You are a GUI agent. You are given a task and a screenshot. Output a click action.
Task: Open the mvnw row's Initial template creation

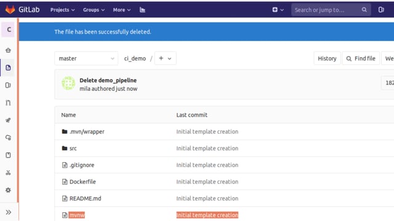[207, 215]
